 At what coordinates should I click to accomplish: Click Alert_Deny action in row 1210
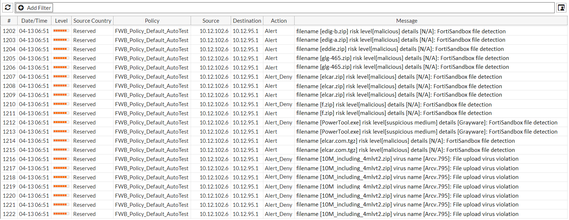[278, 104]
